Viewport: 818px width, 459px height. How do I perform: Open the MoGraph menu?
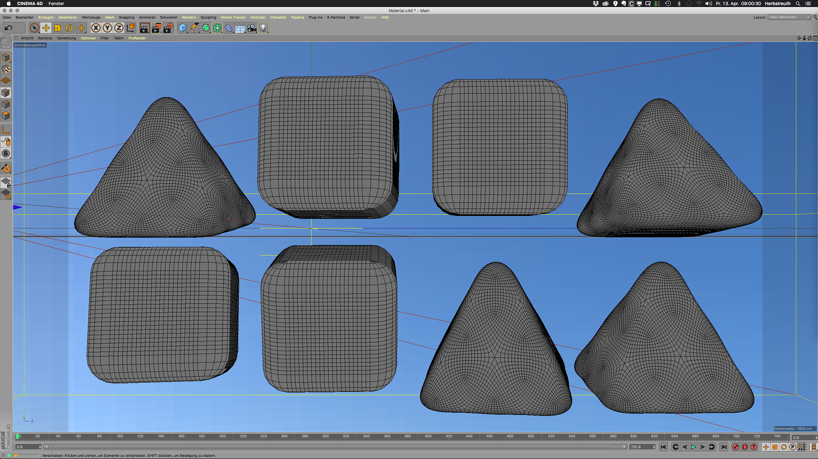pos(258,17)
